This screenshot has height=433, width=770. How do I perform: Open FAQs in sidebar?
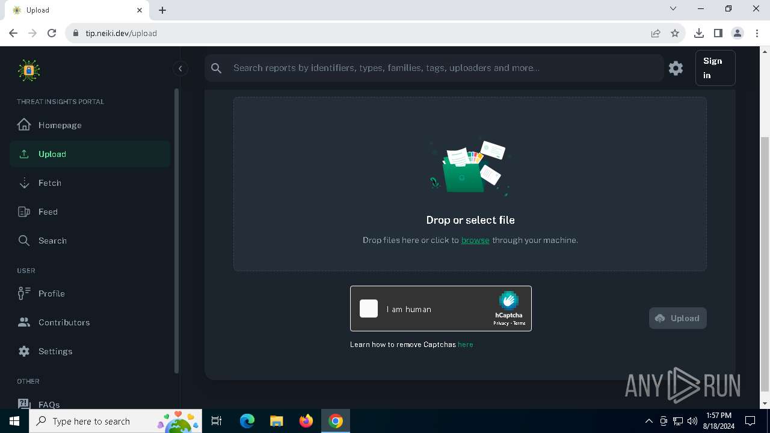tap(90, 404)
